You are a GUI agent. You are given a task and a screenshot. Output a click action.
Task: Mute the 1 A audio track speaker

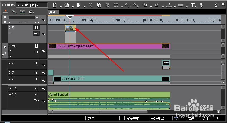coord(36,88)
